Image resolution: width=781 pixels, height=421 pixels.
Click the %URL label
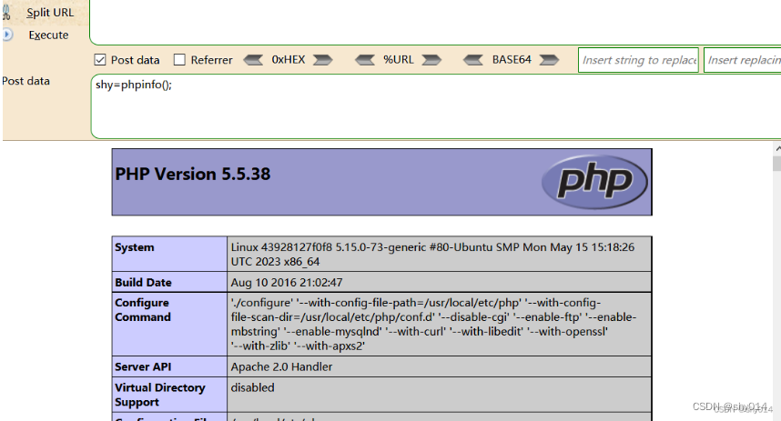(x=398, y=60)
